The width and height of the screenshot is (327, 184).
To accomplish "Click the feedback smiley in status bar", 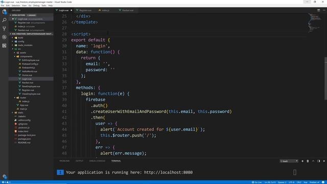I will coord(323,182).
